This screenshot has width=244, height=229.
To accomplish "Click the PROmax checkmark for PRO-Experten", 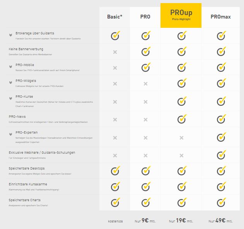I will (222, 137).
